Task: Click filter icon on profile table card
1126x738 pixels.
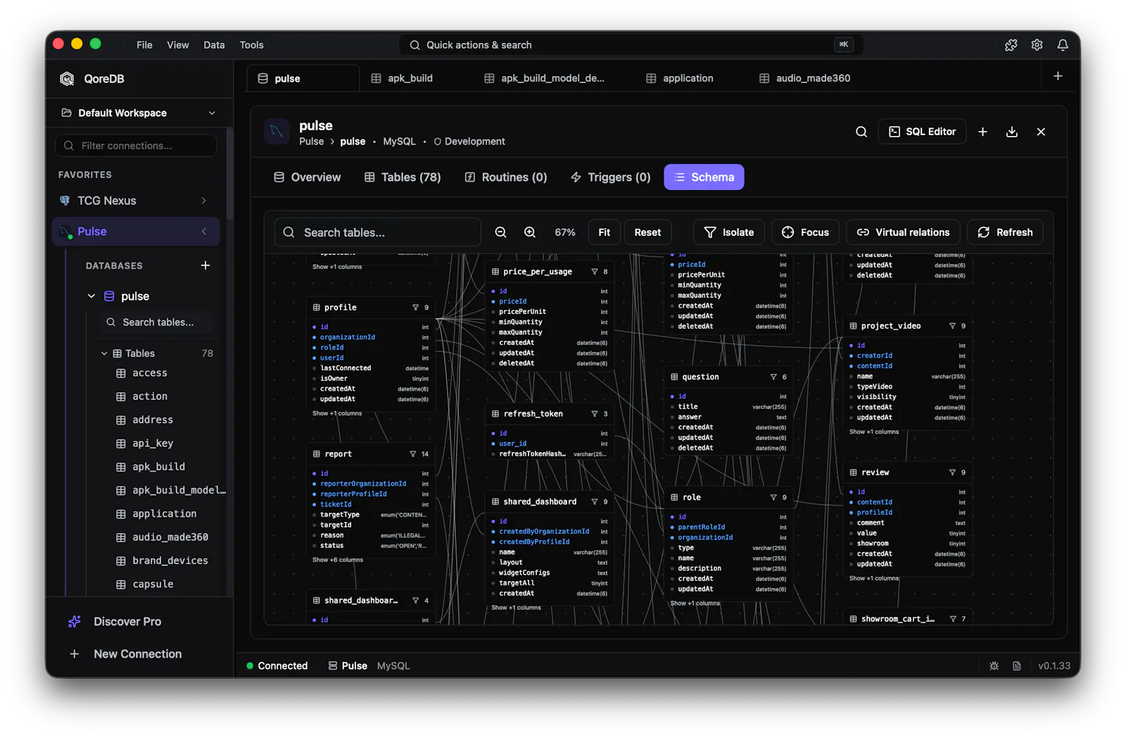Action: point(415,308)
